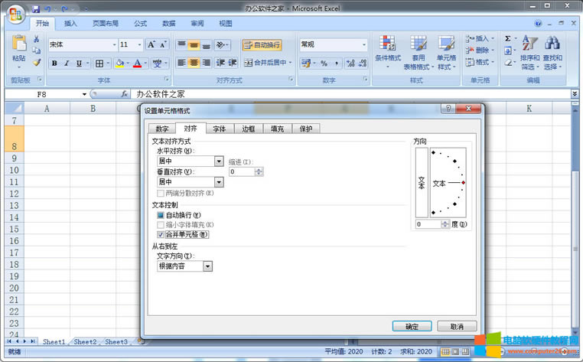Click the Find & Select (查找和选择) icon
The image size is (583, 362).
click(552, 51)
